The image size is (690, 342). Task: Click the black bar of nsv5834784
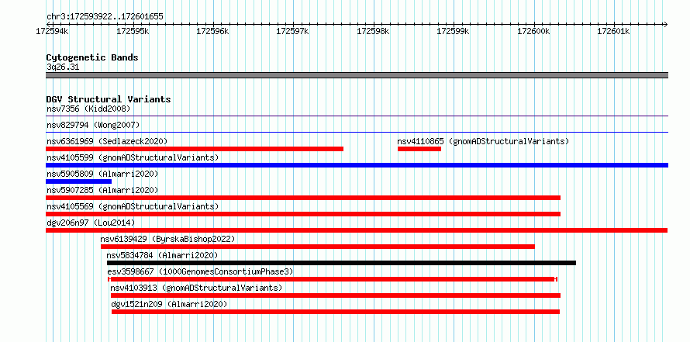pyautogui.click(x=341, y=263)
